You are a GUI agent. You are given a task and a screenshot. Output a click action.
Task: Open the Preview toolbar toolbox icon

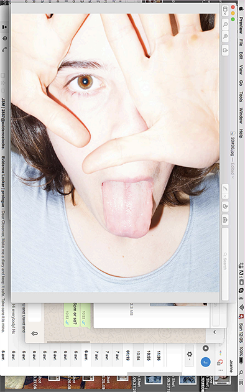[225, 220]
